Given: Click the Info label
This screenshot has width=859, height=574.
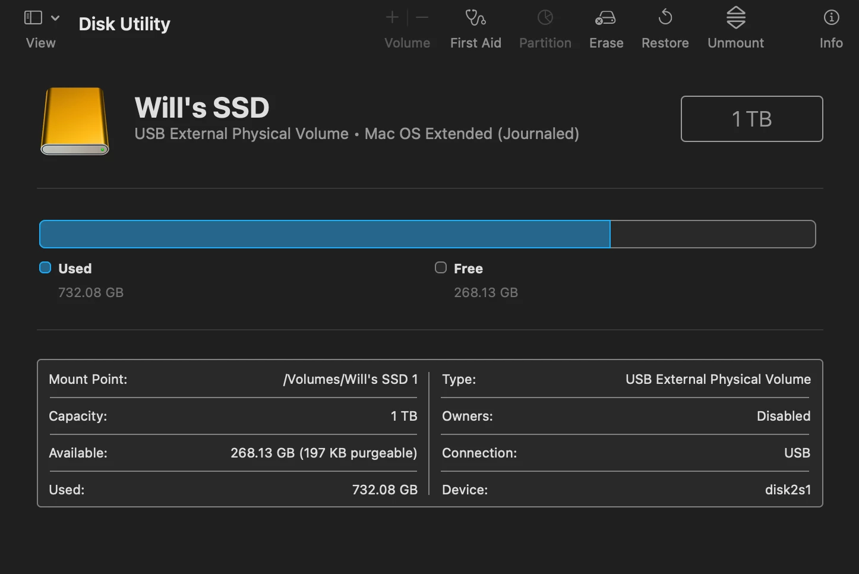Looking at the screenshot, I should tap(831, 43).
